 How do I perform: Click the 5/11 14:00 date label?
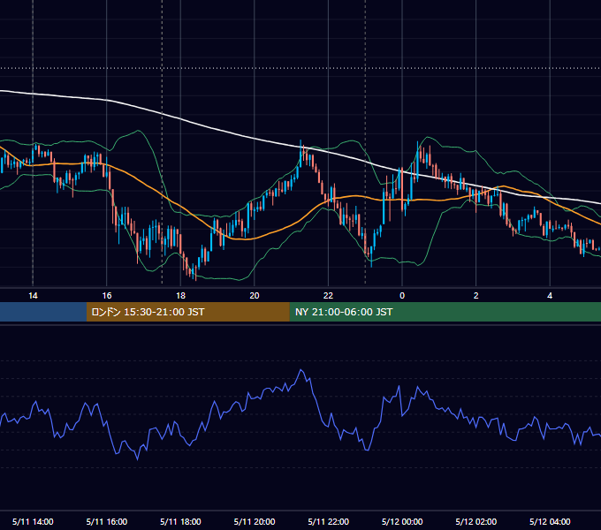click(33, 521)
